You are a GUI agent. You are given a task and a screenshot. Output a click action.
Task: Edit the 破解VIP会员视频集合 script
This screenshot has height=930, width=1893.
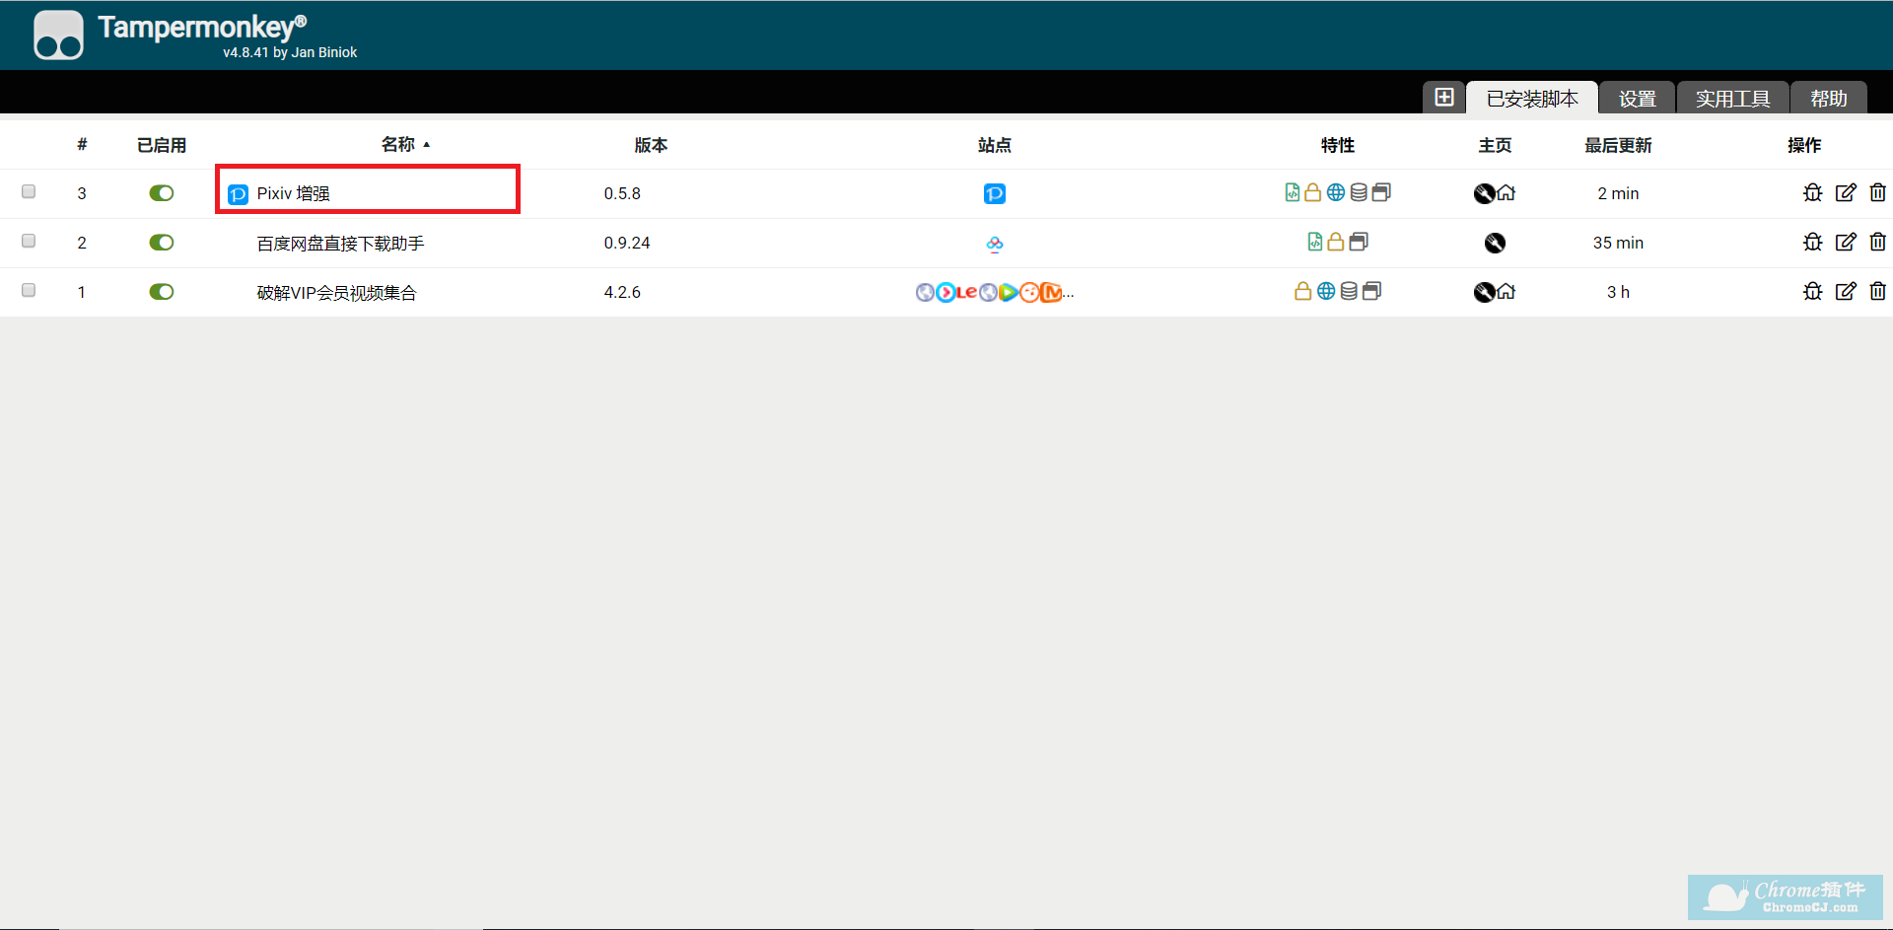(x=1846, y=292)
